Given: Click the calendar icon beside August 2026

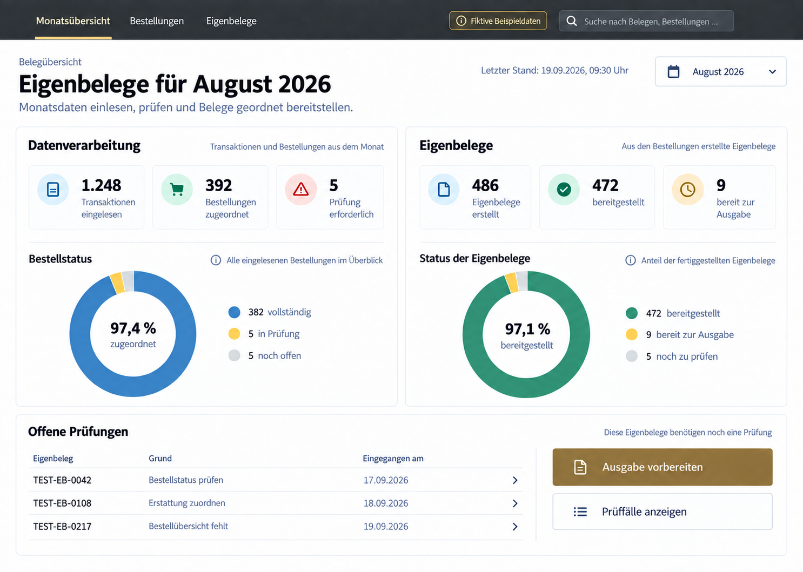Looking at the screenshot, I should coord(673,71).
